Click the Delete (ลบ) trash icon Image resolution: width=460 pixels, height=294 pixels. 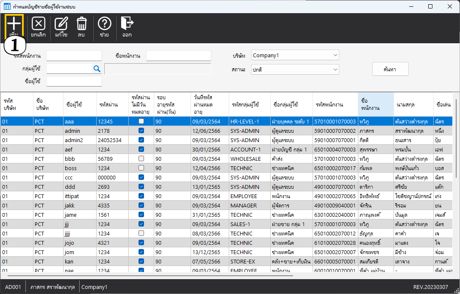[x=81, y=24]
